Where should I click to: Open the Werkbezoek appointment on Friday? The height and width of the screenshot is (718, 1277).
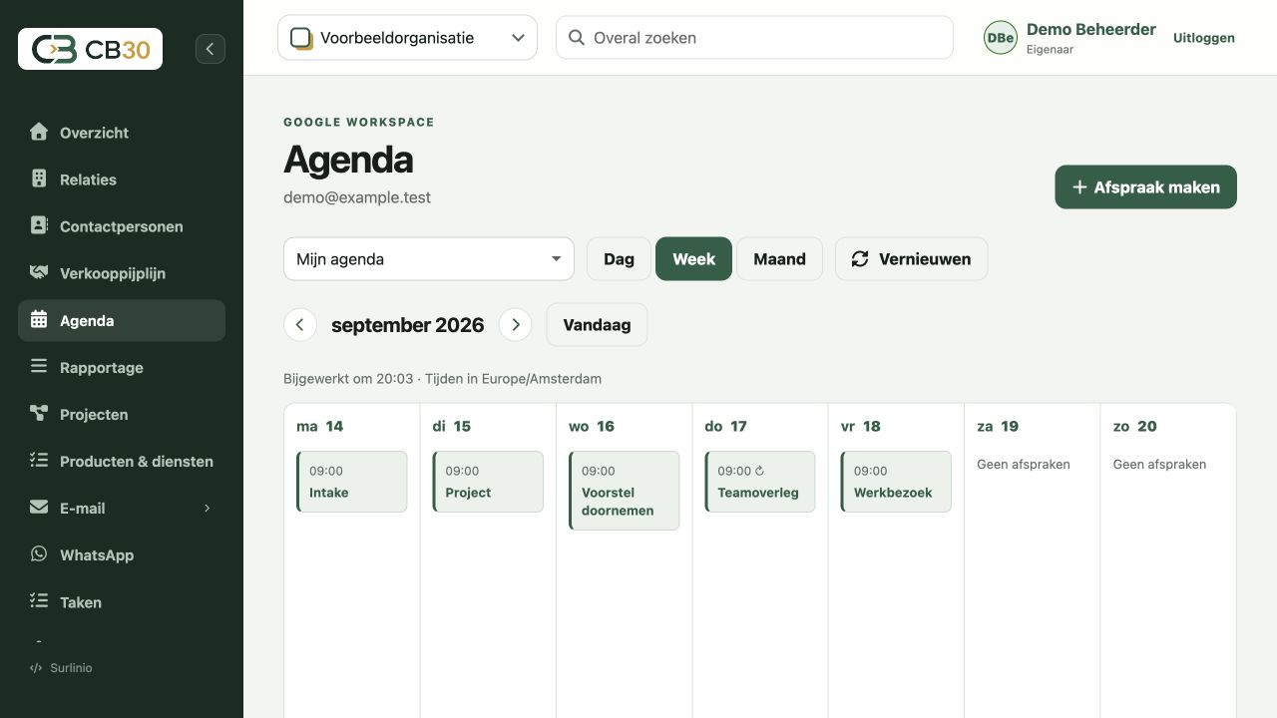tap(896, 482)
